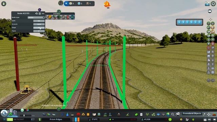Click the population count 41,526
The width and height of the screenshot is (217, 122).
pyautogui.click(x=147, y=119)
